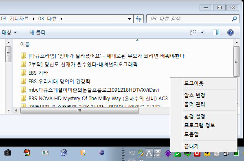Click the file list vertical scrollbar thumb
Image resolution: width=244 pixels, height=161 pixels.
pos(237,61)
